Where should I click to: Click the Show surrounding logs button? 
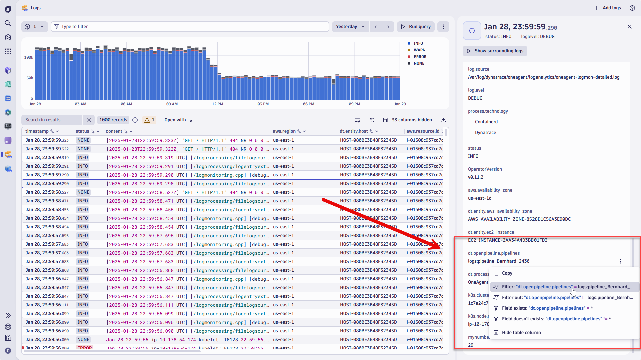click(494, 51)
